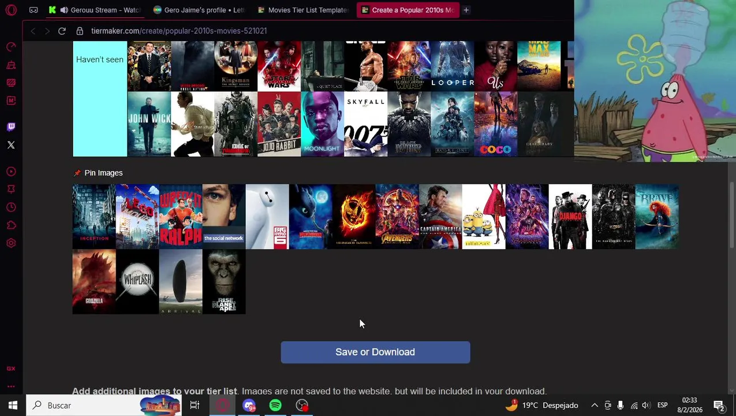Open a new browser tab
736x416 pixels.
pos(466,10)
